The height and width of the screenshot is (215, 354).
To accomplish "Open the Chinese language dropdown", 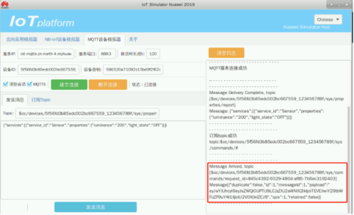I will click(328, 20).
